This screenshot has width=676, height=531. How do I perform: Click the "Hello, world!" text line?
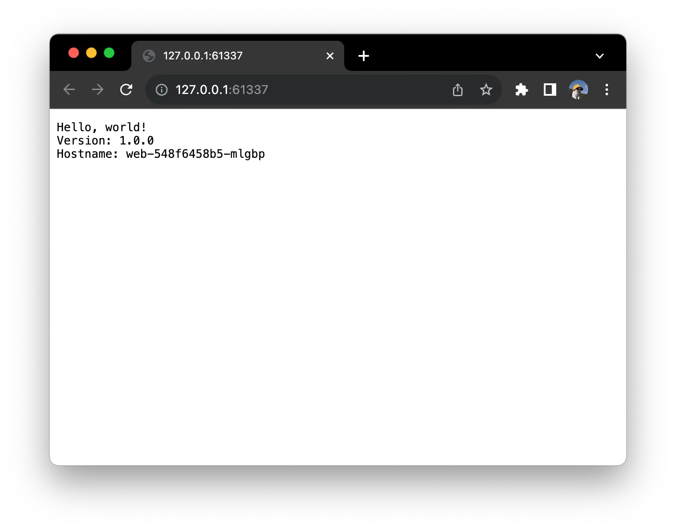click(102, 127)
